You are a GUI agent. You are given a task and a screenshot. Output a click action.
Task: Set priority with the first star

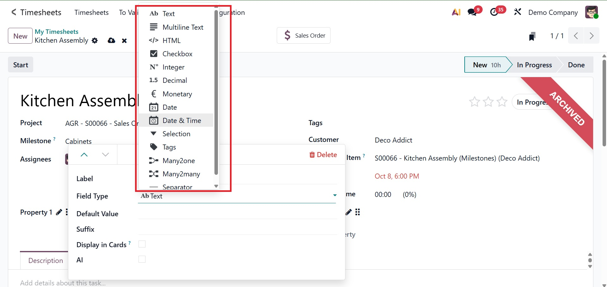[x=474, y=102]
